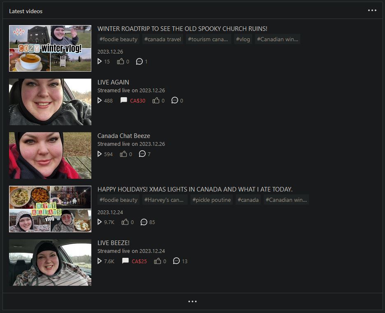Open the Happy Holidays vlog thumbnail
The height and width of the screenshot is (313, 385).
[x=50, y=209]
